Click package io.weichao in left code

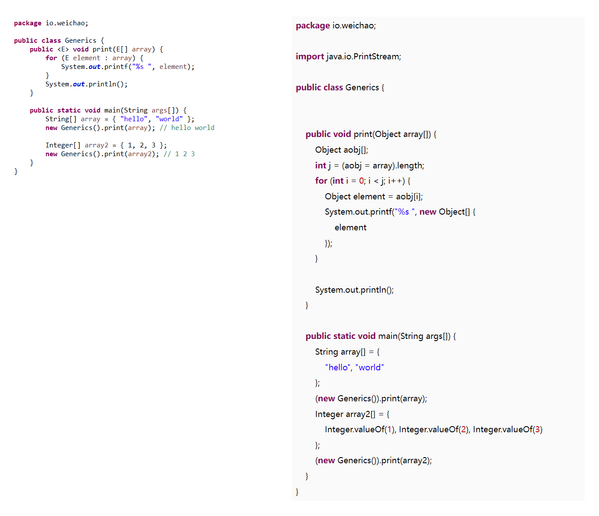coord(51,23)
